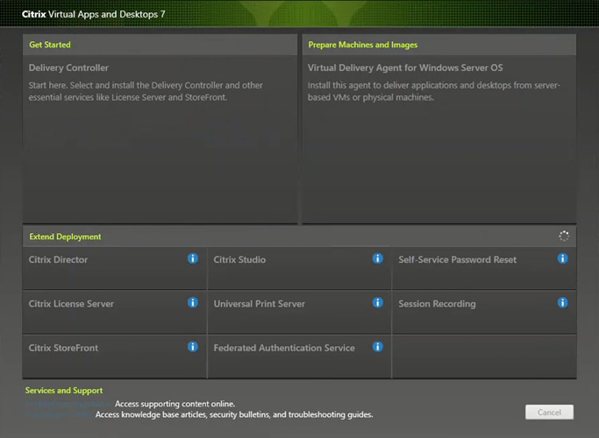Open the Citrix License Server info icon
The image size is (599, 438).
pos(193,302)
